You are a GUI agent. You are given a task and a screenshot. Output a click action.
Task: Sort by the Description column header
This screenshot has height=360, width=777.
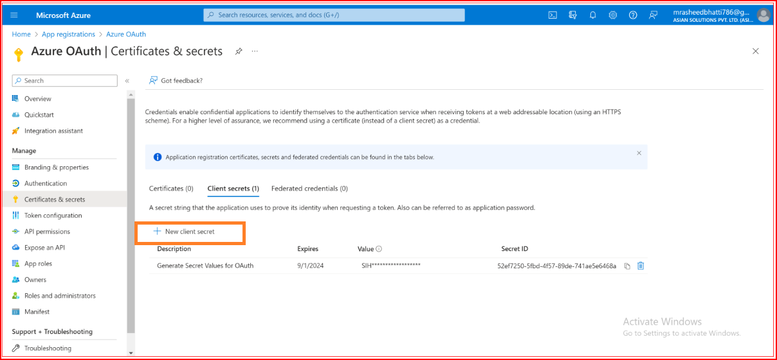(174, 249)
